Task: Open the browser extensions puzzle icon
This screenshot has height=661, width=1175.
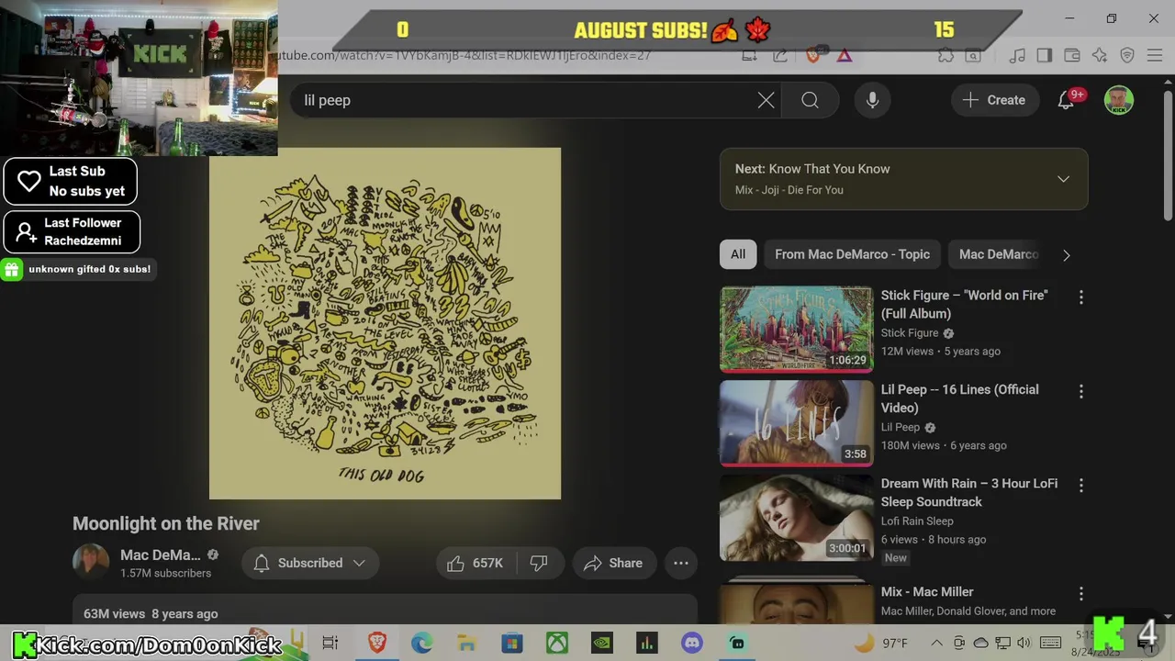Action: (x=946, y=55)
